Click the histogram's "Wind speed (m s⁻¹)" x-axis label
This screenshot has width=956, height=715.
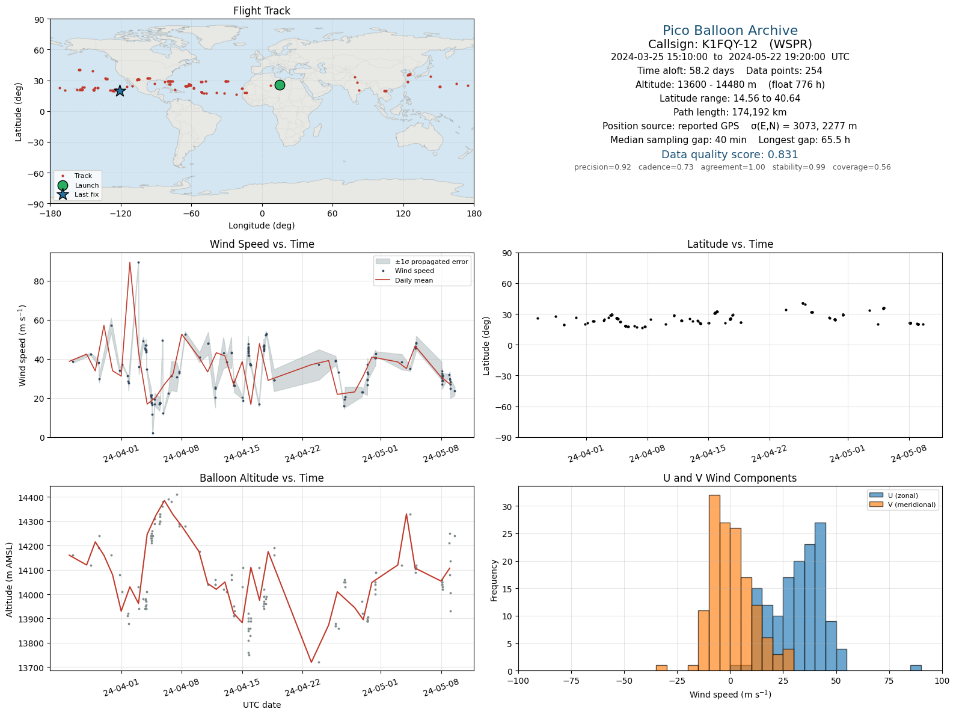730,695
